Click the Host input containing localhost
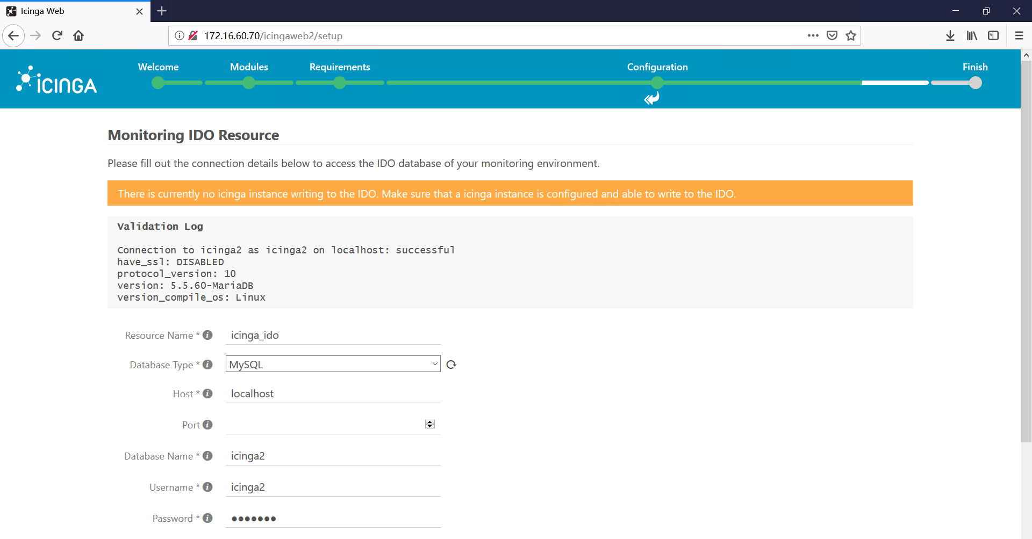 click(x=333, y=394)
